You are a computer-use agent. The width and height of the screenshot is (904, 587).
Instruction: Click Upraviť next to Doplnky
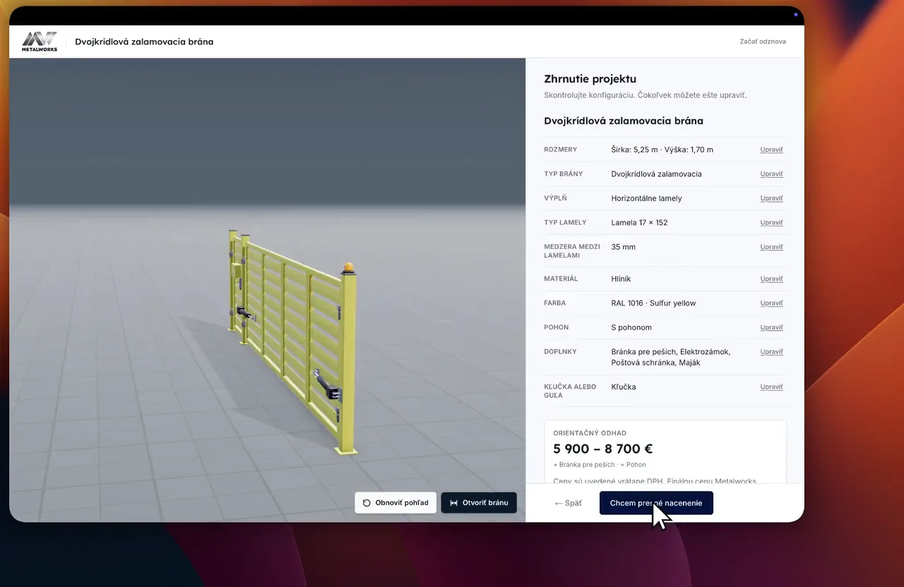click(771, 352)
